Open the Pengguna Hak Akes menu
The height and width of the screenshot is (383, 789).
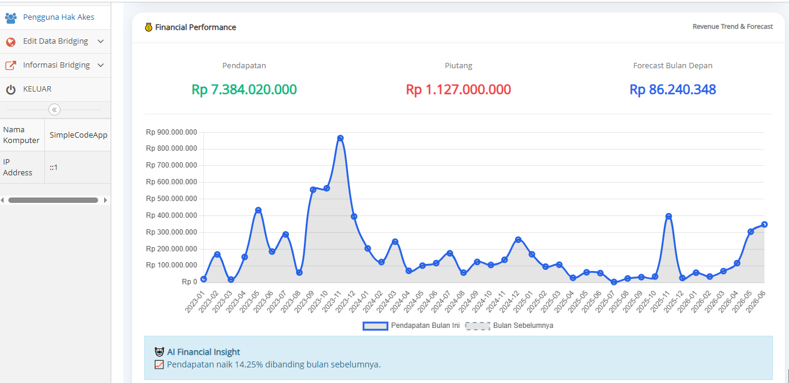[x=55, y=17]
